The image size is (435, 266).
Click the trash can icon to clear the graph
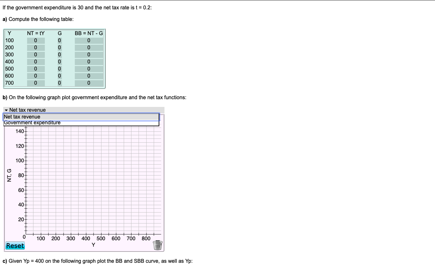click(158, 245)
